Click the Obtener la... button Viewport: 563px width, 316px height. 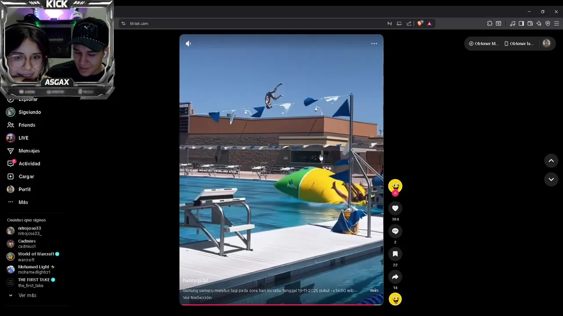pyautogui.click(x=519, y=43)
